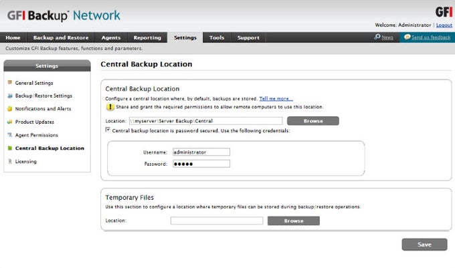Open the Tell me more link
This screenshot has width=455, height=268.
(x=276, y=98)
